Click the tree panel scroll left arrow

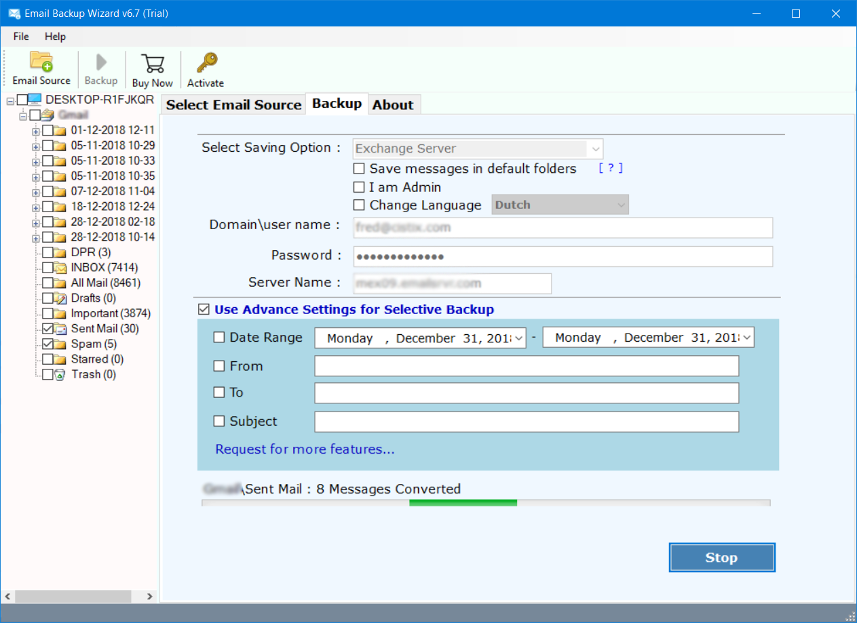coord(7,597)
